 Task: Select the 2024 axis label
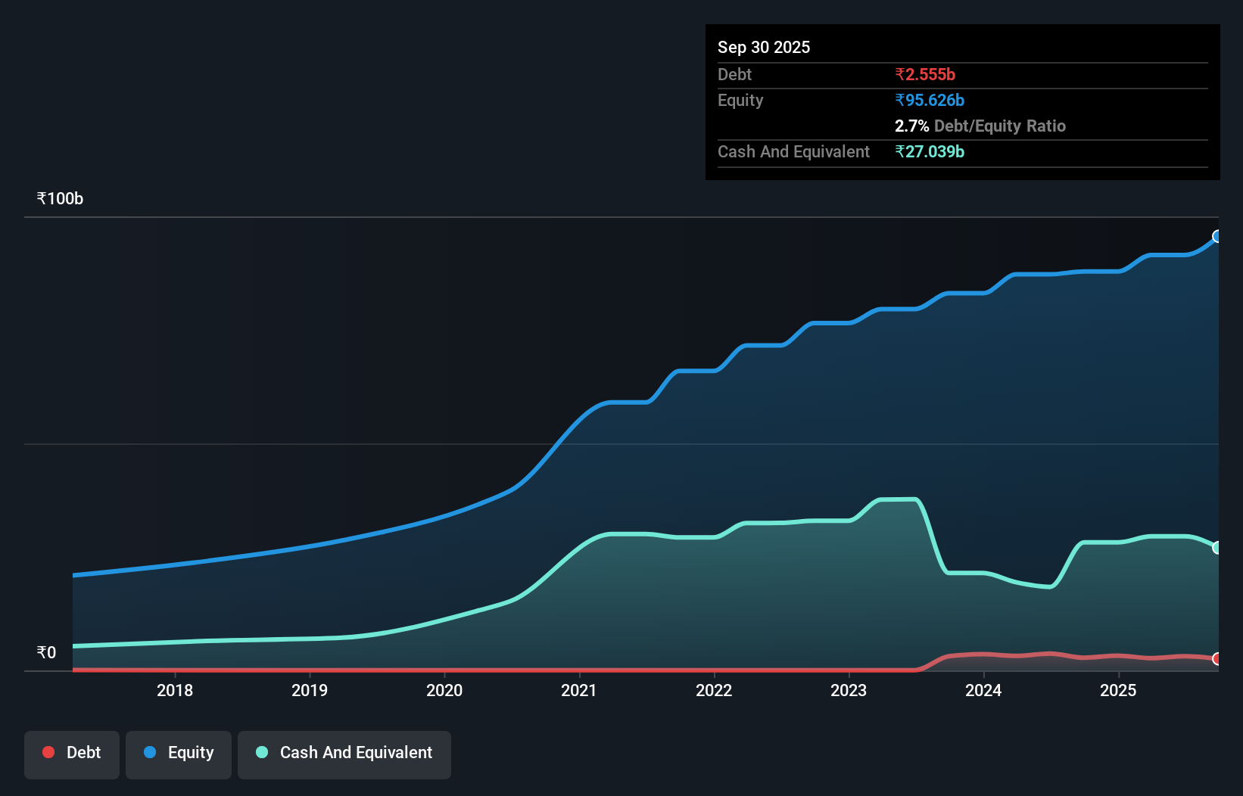coord(983,690)
